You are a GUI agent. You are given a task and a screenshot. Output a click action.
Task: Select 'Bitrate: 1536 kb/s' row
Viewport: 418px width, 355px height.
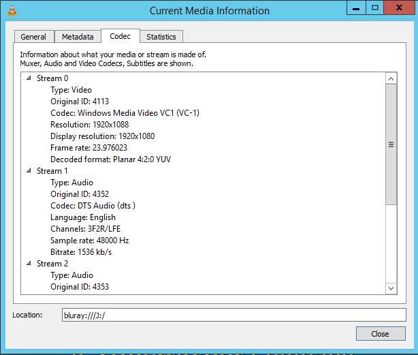(81, 252)
